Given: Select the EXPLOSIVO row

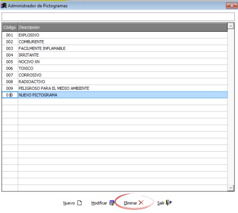Looking at the screenshot, I should coord(115,35).
